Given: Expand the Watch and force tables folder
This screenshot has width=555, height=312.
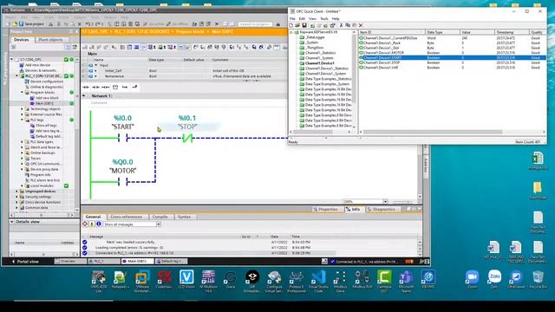Looking at the screenshot, I should click(x=22, y=147).
